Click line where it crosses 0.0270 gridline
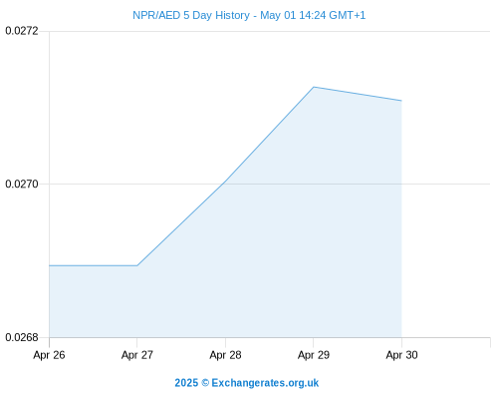 click(224, 184)
